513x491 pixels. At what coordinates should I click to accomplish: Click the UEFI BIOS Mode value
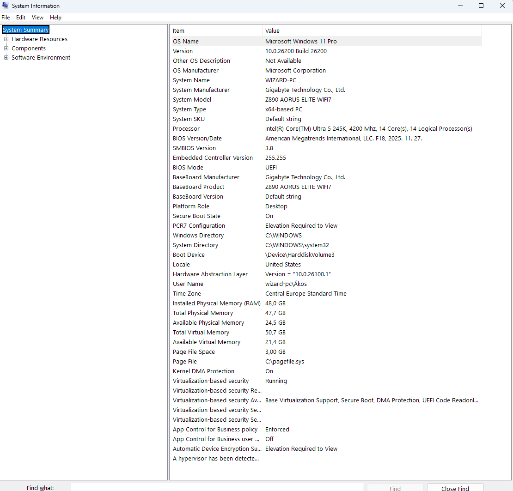pos(271,167)
